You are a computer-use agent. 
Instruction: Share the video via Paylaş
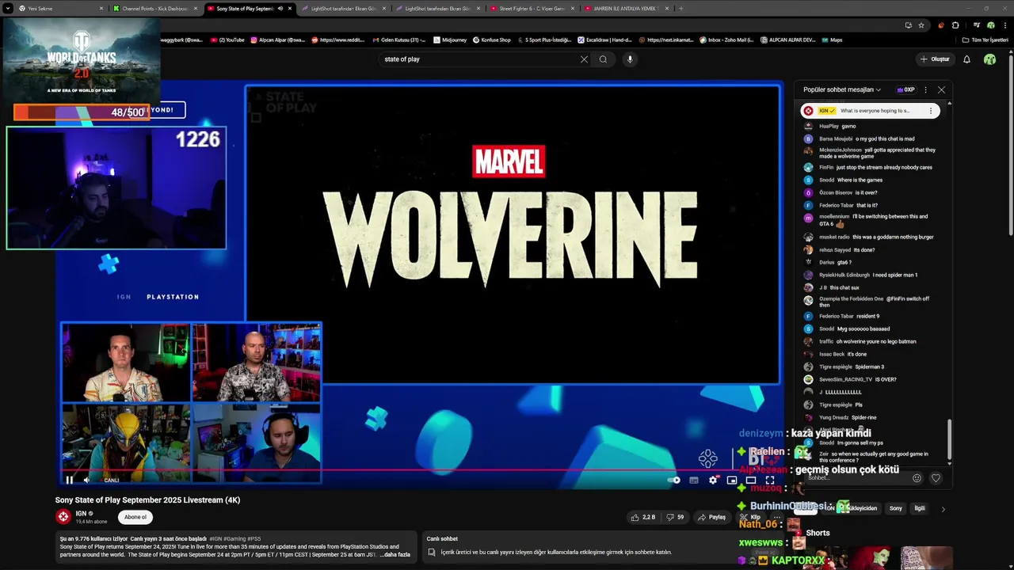tap(711, 517)
